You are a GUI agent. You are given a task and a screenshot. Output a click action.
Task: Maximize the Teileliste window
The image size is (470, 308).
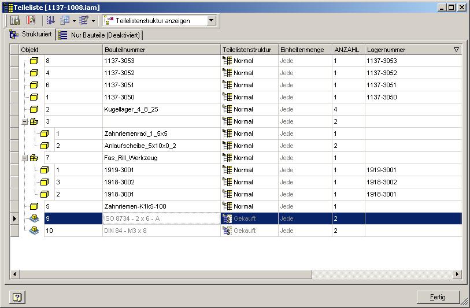tap(452, 7)
